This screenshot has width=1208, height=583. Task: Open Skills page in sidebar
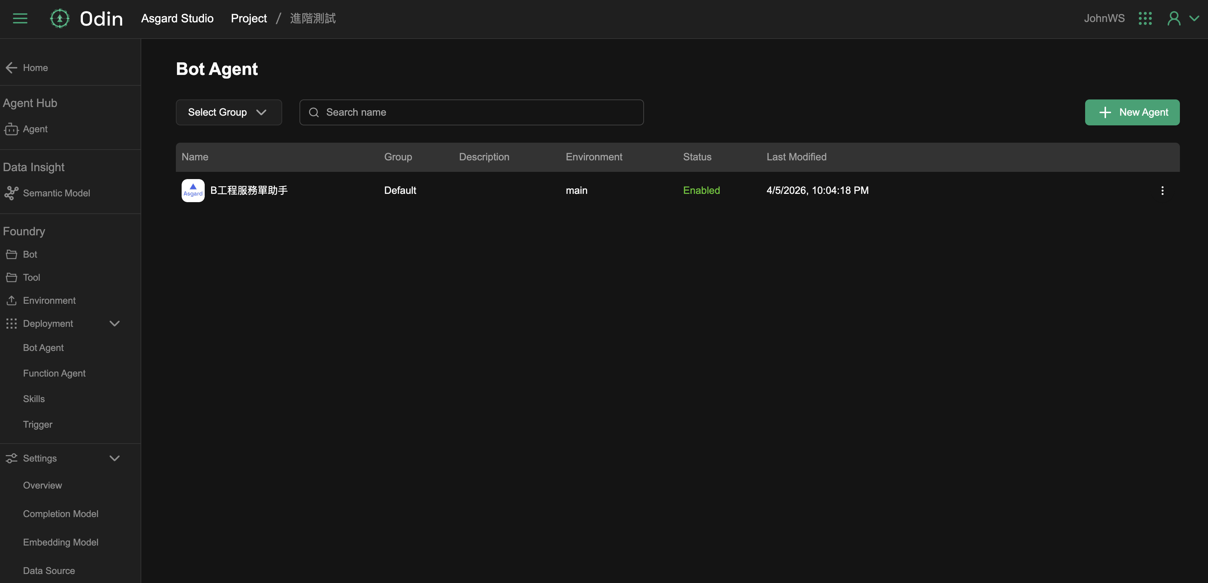[x=34, y=399]
